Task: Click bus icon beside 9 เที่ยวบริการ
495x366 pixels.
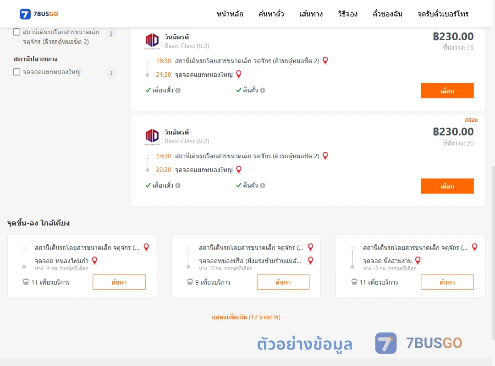Action: click(190, 282)
